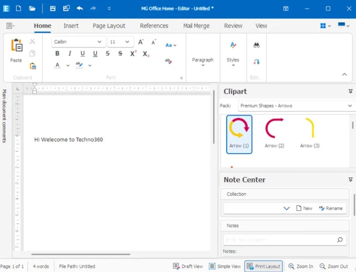Switch to Simple View
Screen dimensions: 356x272
coord(225,266)
